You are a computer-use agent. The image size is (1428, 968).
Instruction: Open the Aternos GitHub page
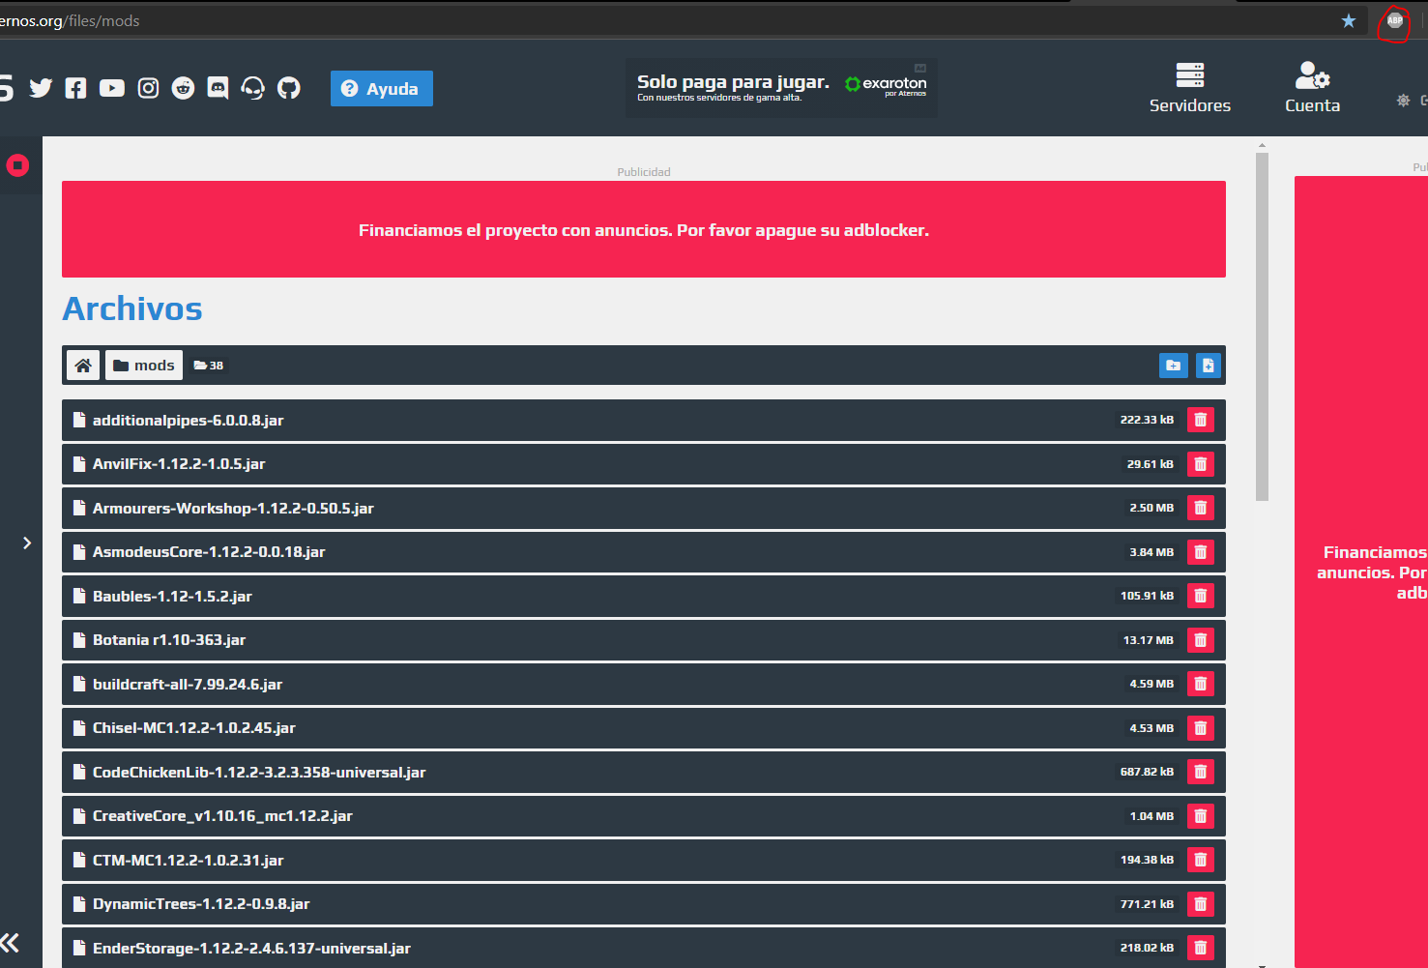(x=289, y=88)
